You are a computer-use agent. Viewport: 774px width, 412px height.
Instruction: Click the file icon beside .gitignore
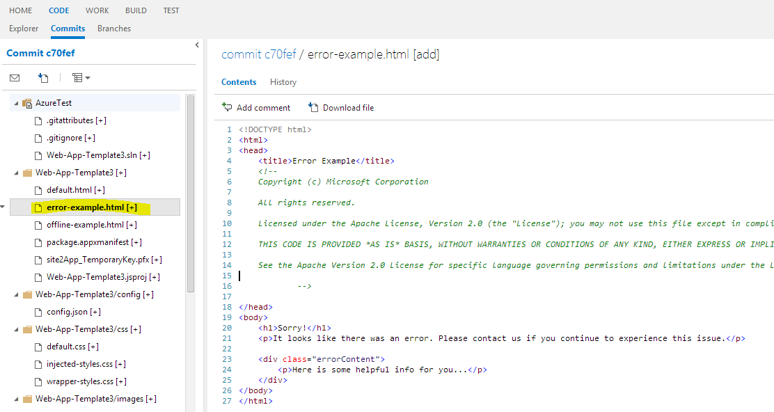pos(39,138)
